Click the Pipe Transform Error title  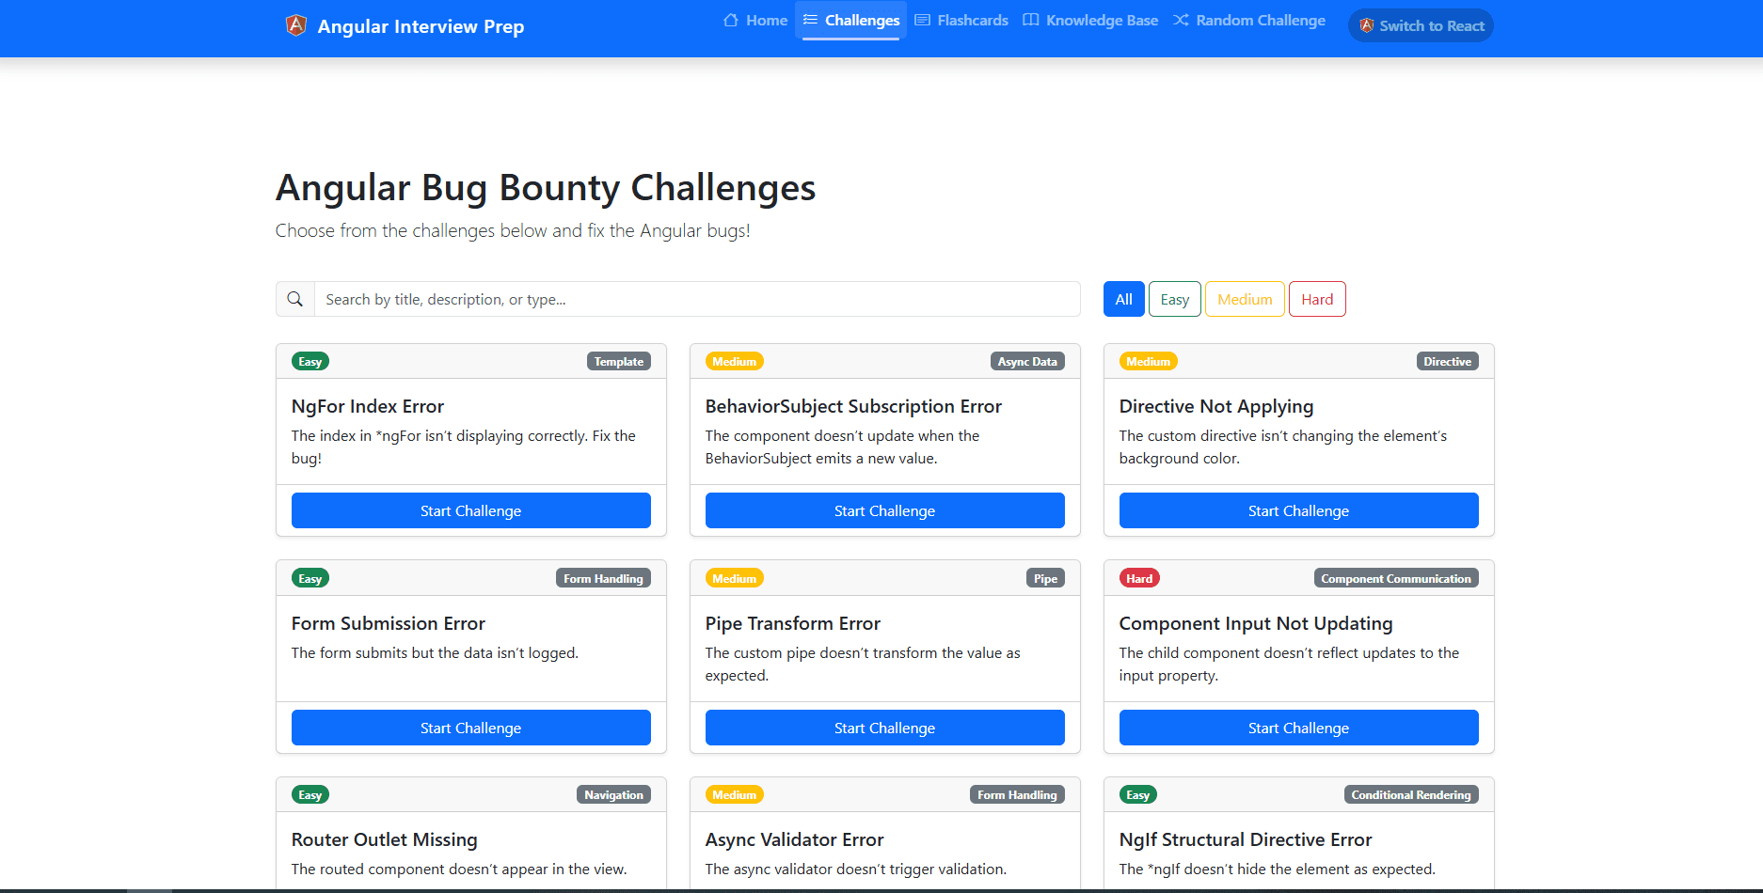(793, 623)
